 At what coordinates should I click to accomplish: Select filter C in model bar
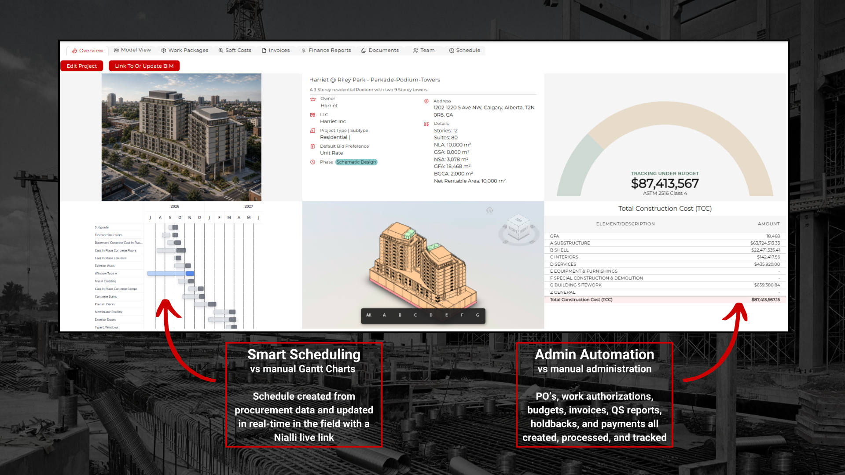pos(415,315)
